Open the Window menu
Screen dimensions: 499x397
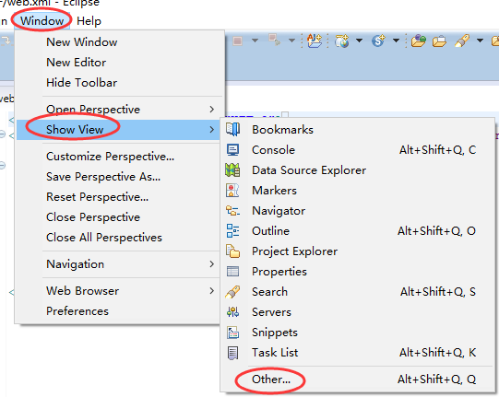[42, 21]
